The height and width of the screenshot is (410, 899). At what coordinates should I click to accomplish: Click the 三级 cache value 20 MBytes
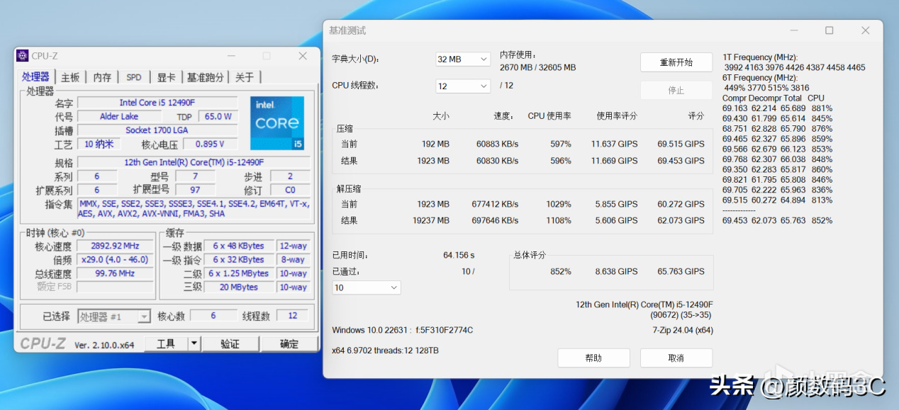[x=239, y=287]
